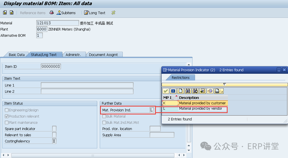Expand the restrictions area with the triangle

click(225, 84)
